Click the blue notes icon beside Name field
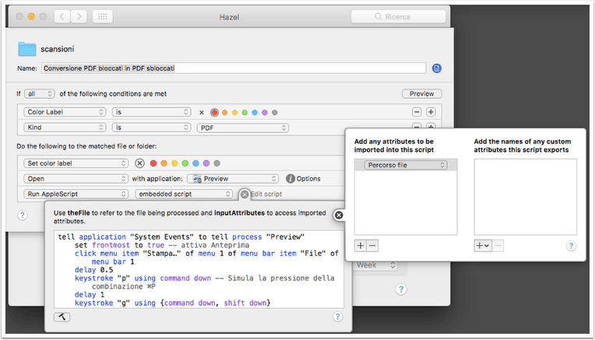This screenshot has width=595, height=340. coord(437,68)
